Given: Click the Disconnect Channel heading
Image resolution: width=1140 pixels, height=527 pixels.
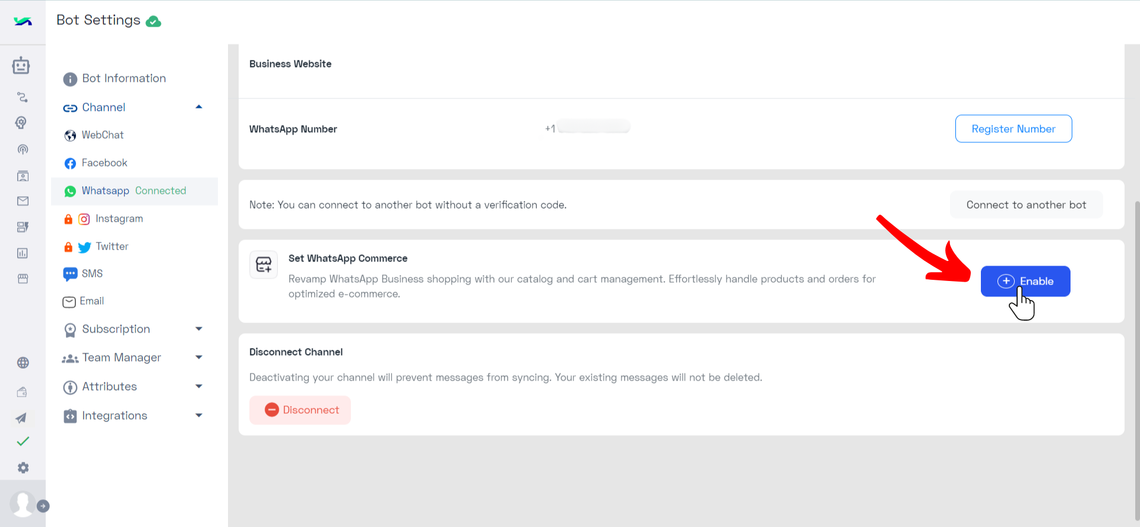Looking at the screenshot, I should pyautogui.click(x=296, y=352).
